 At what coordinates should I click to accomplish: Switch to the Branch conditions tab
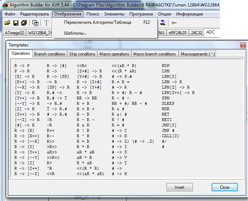click(49, 54)
